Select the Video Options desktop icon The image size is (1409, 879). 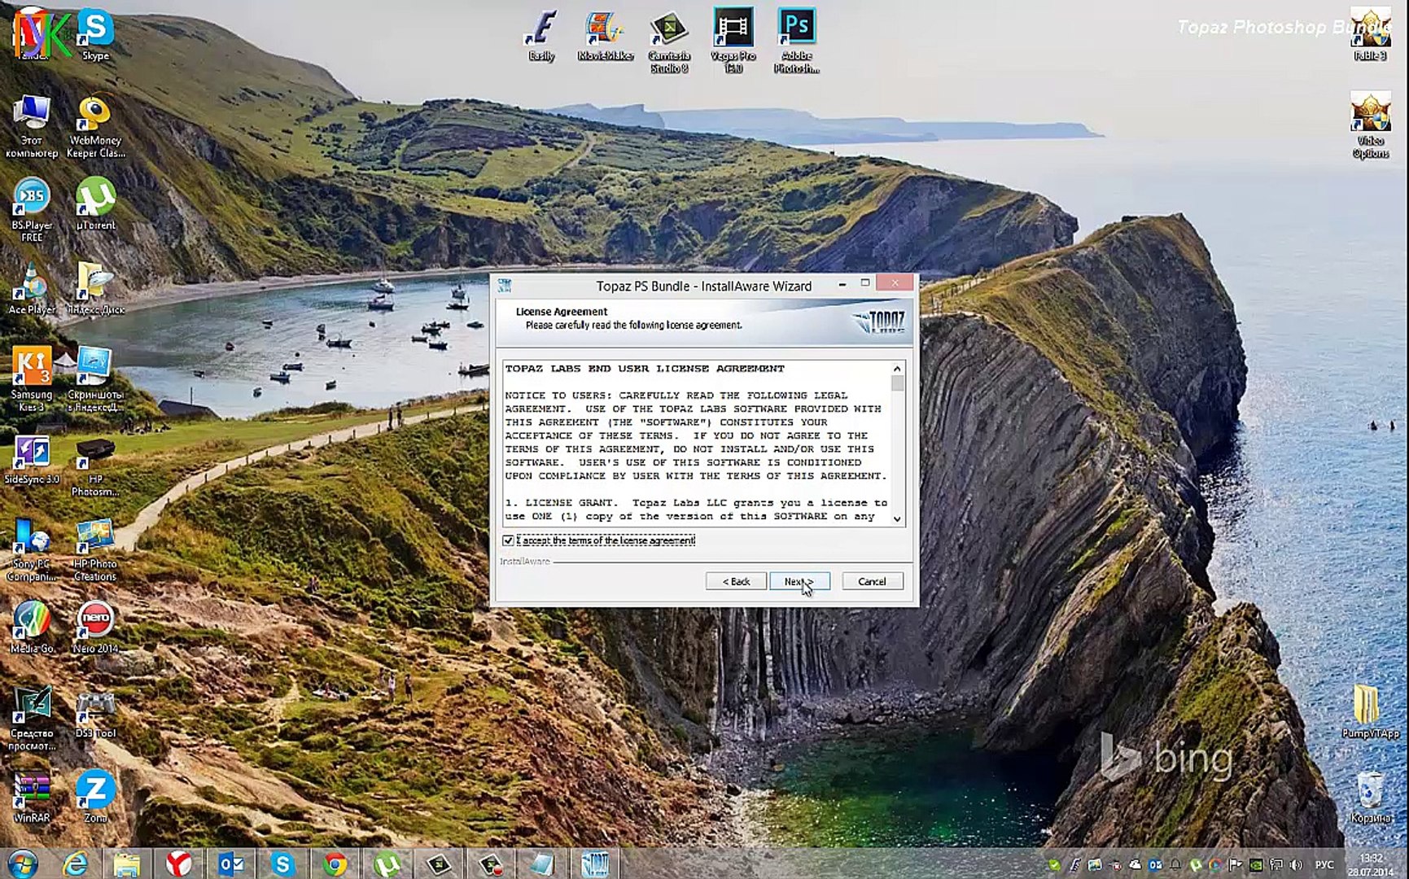[1371, 125]
